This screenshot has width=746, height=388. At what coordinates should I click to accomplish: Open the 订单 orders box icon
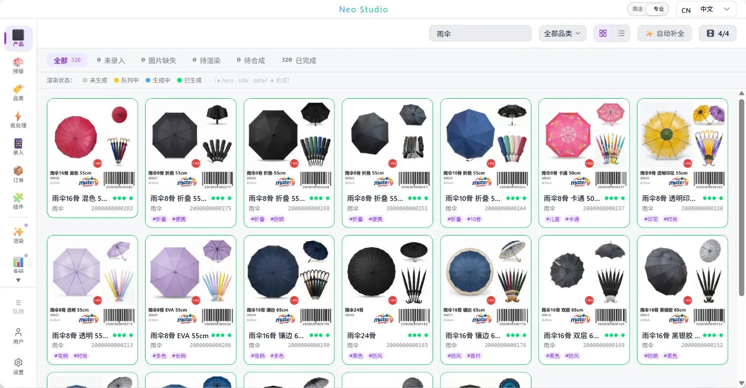pos(18,174)
